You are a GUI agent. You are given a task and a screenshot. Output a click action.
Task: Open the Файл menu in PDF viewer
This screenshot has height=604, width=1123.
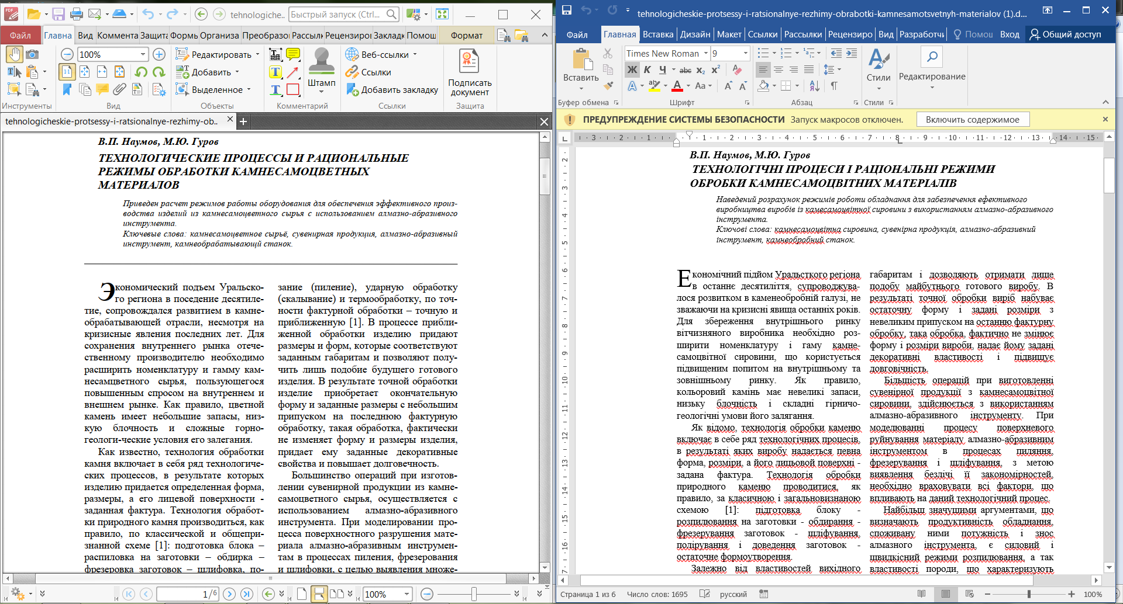coord(20,35)
